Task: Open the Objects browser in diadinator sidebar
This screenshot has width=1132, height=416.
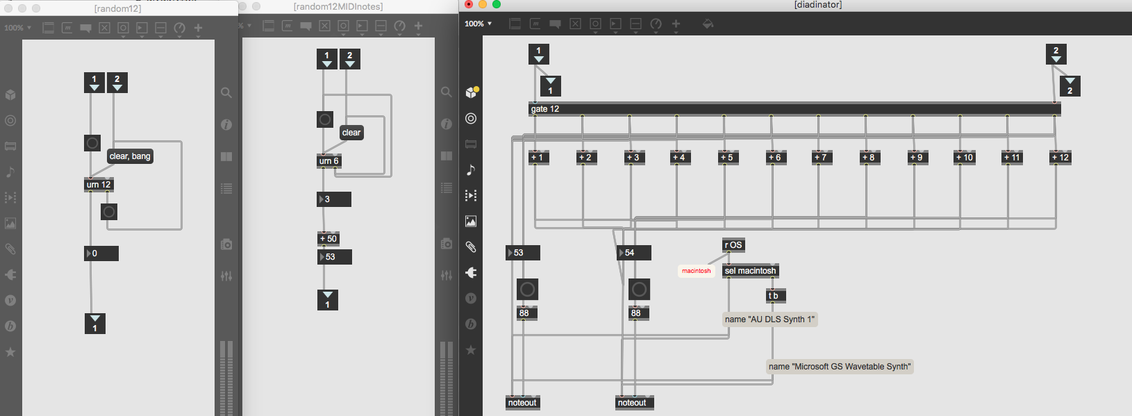Action: (471, 92)
